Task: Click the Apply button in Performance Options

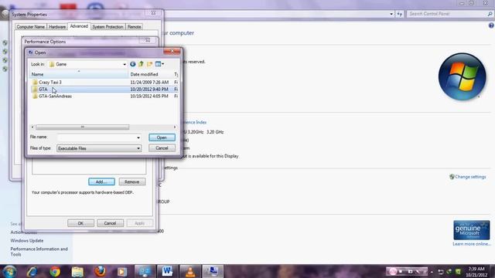Action: 139,223
